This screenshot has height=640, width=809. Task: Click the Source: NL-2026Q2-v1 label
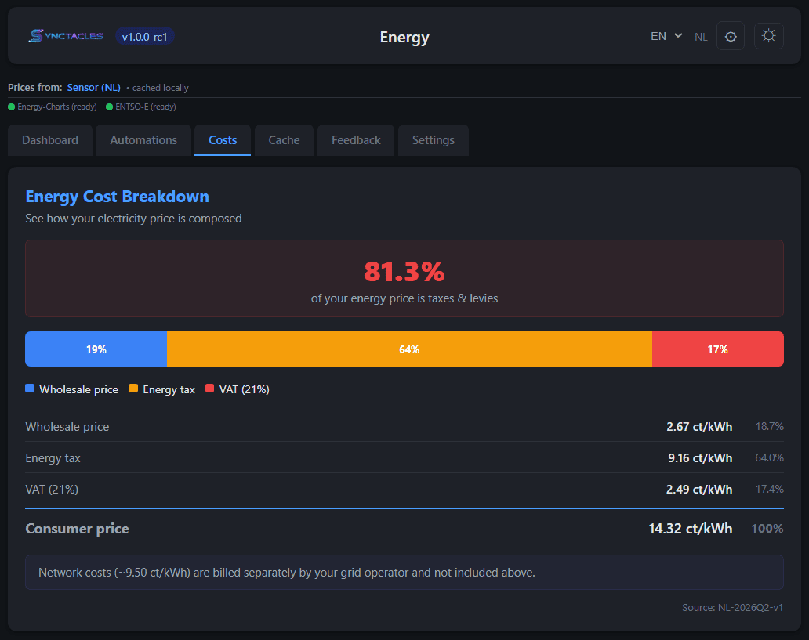pos(732,607)
